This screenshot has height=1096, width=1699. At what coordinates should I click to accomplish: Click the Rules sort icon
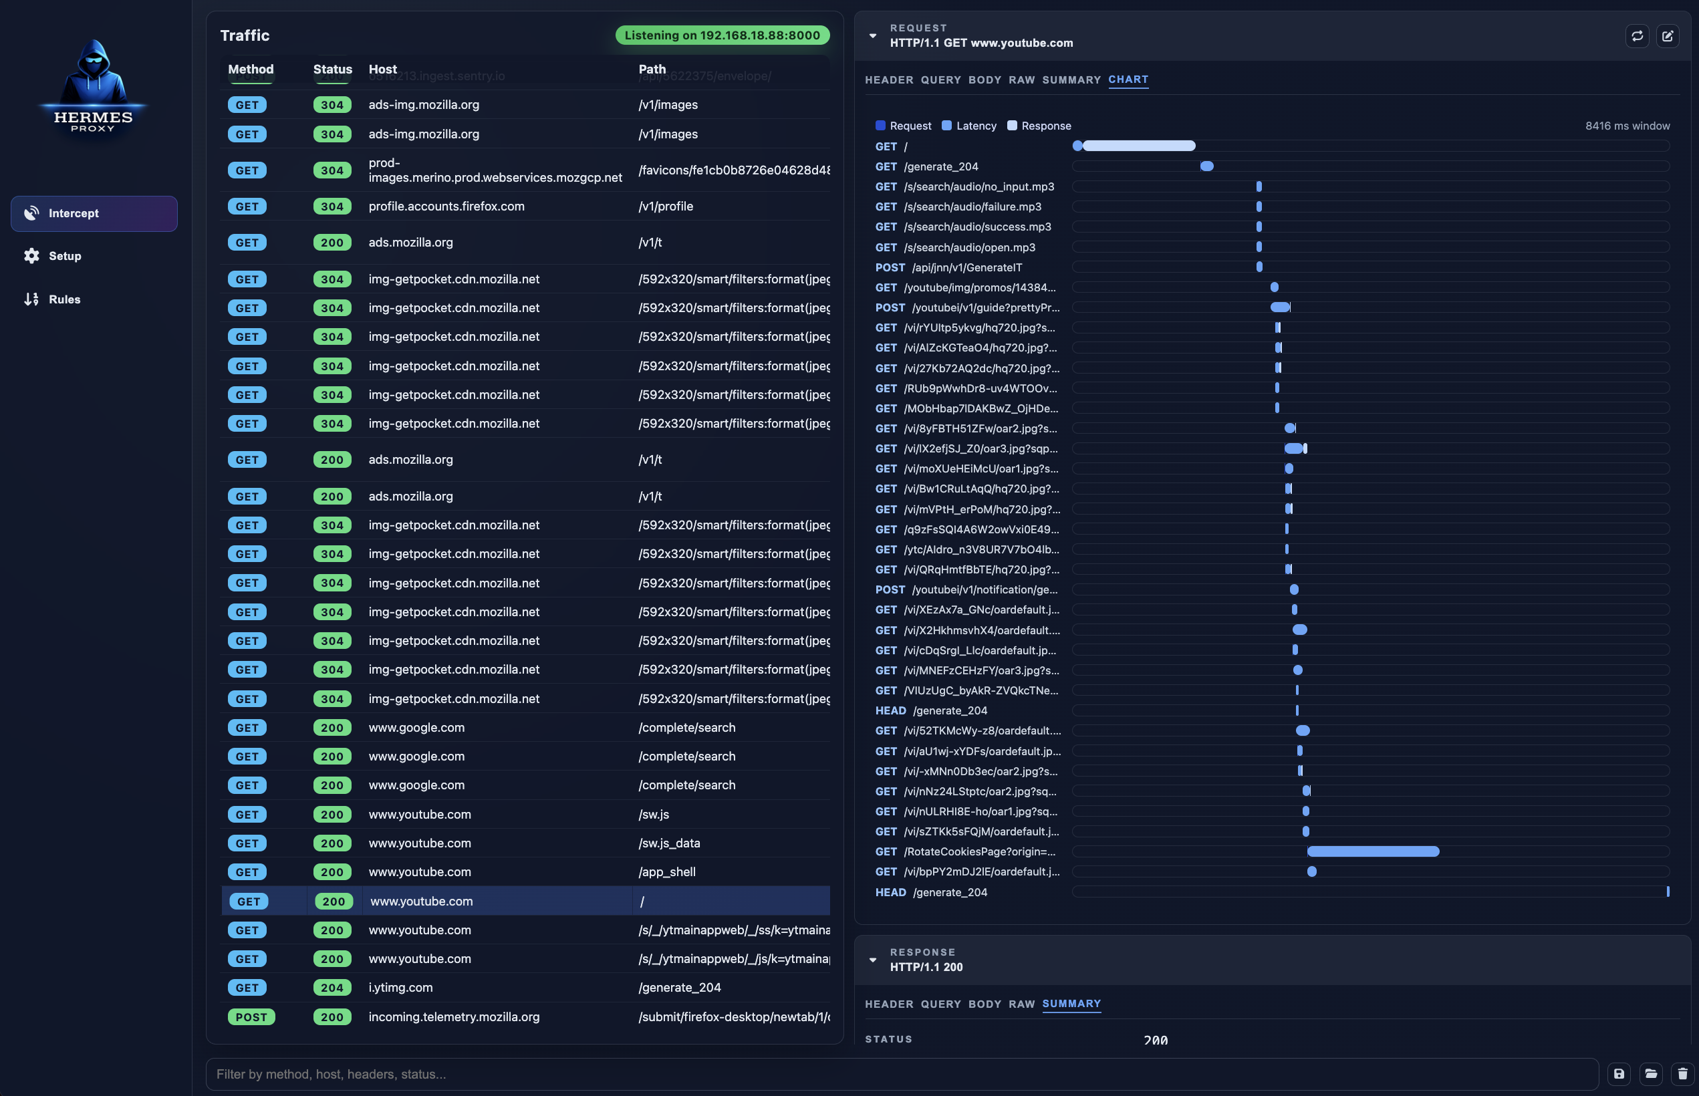(x=31, y=299)
